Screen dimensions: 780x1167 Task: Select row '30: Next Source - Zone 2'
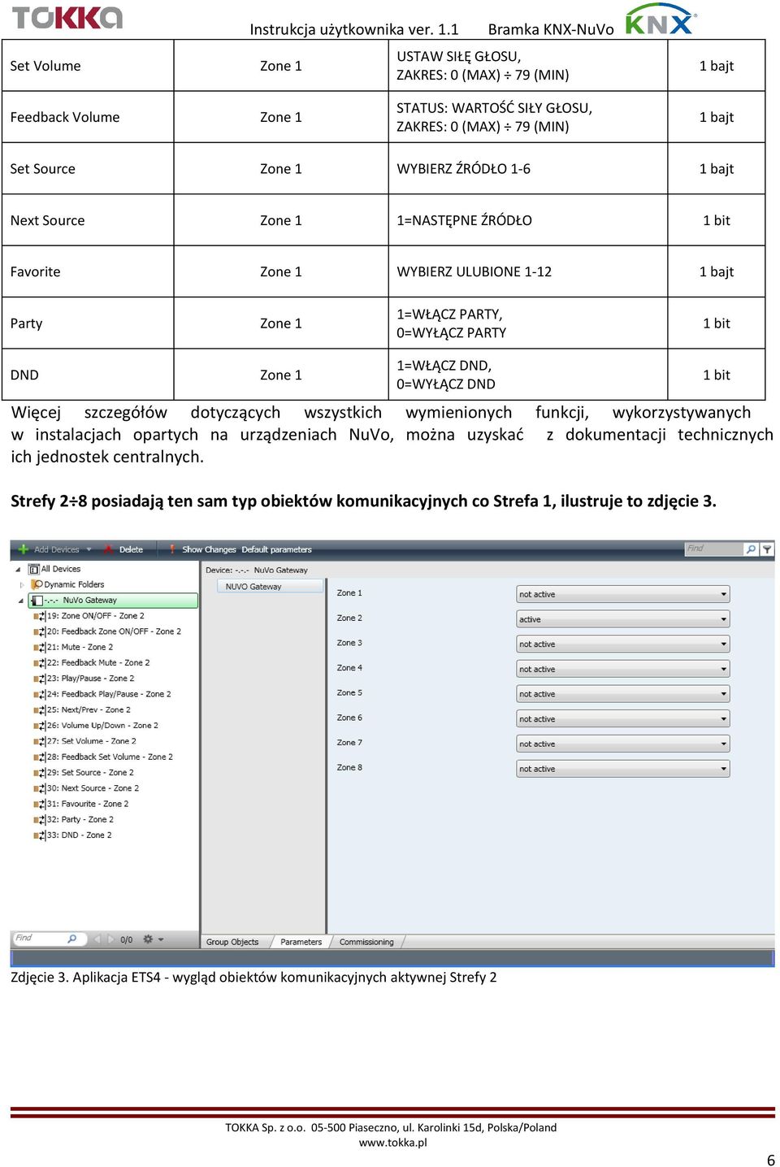click(93, 788)
